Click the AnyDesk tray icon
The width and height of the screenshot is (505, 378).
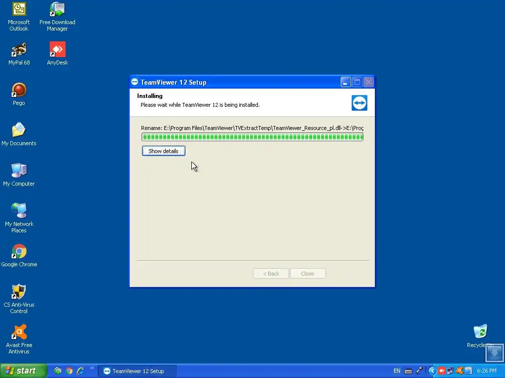point(441,371)
